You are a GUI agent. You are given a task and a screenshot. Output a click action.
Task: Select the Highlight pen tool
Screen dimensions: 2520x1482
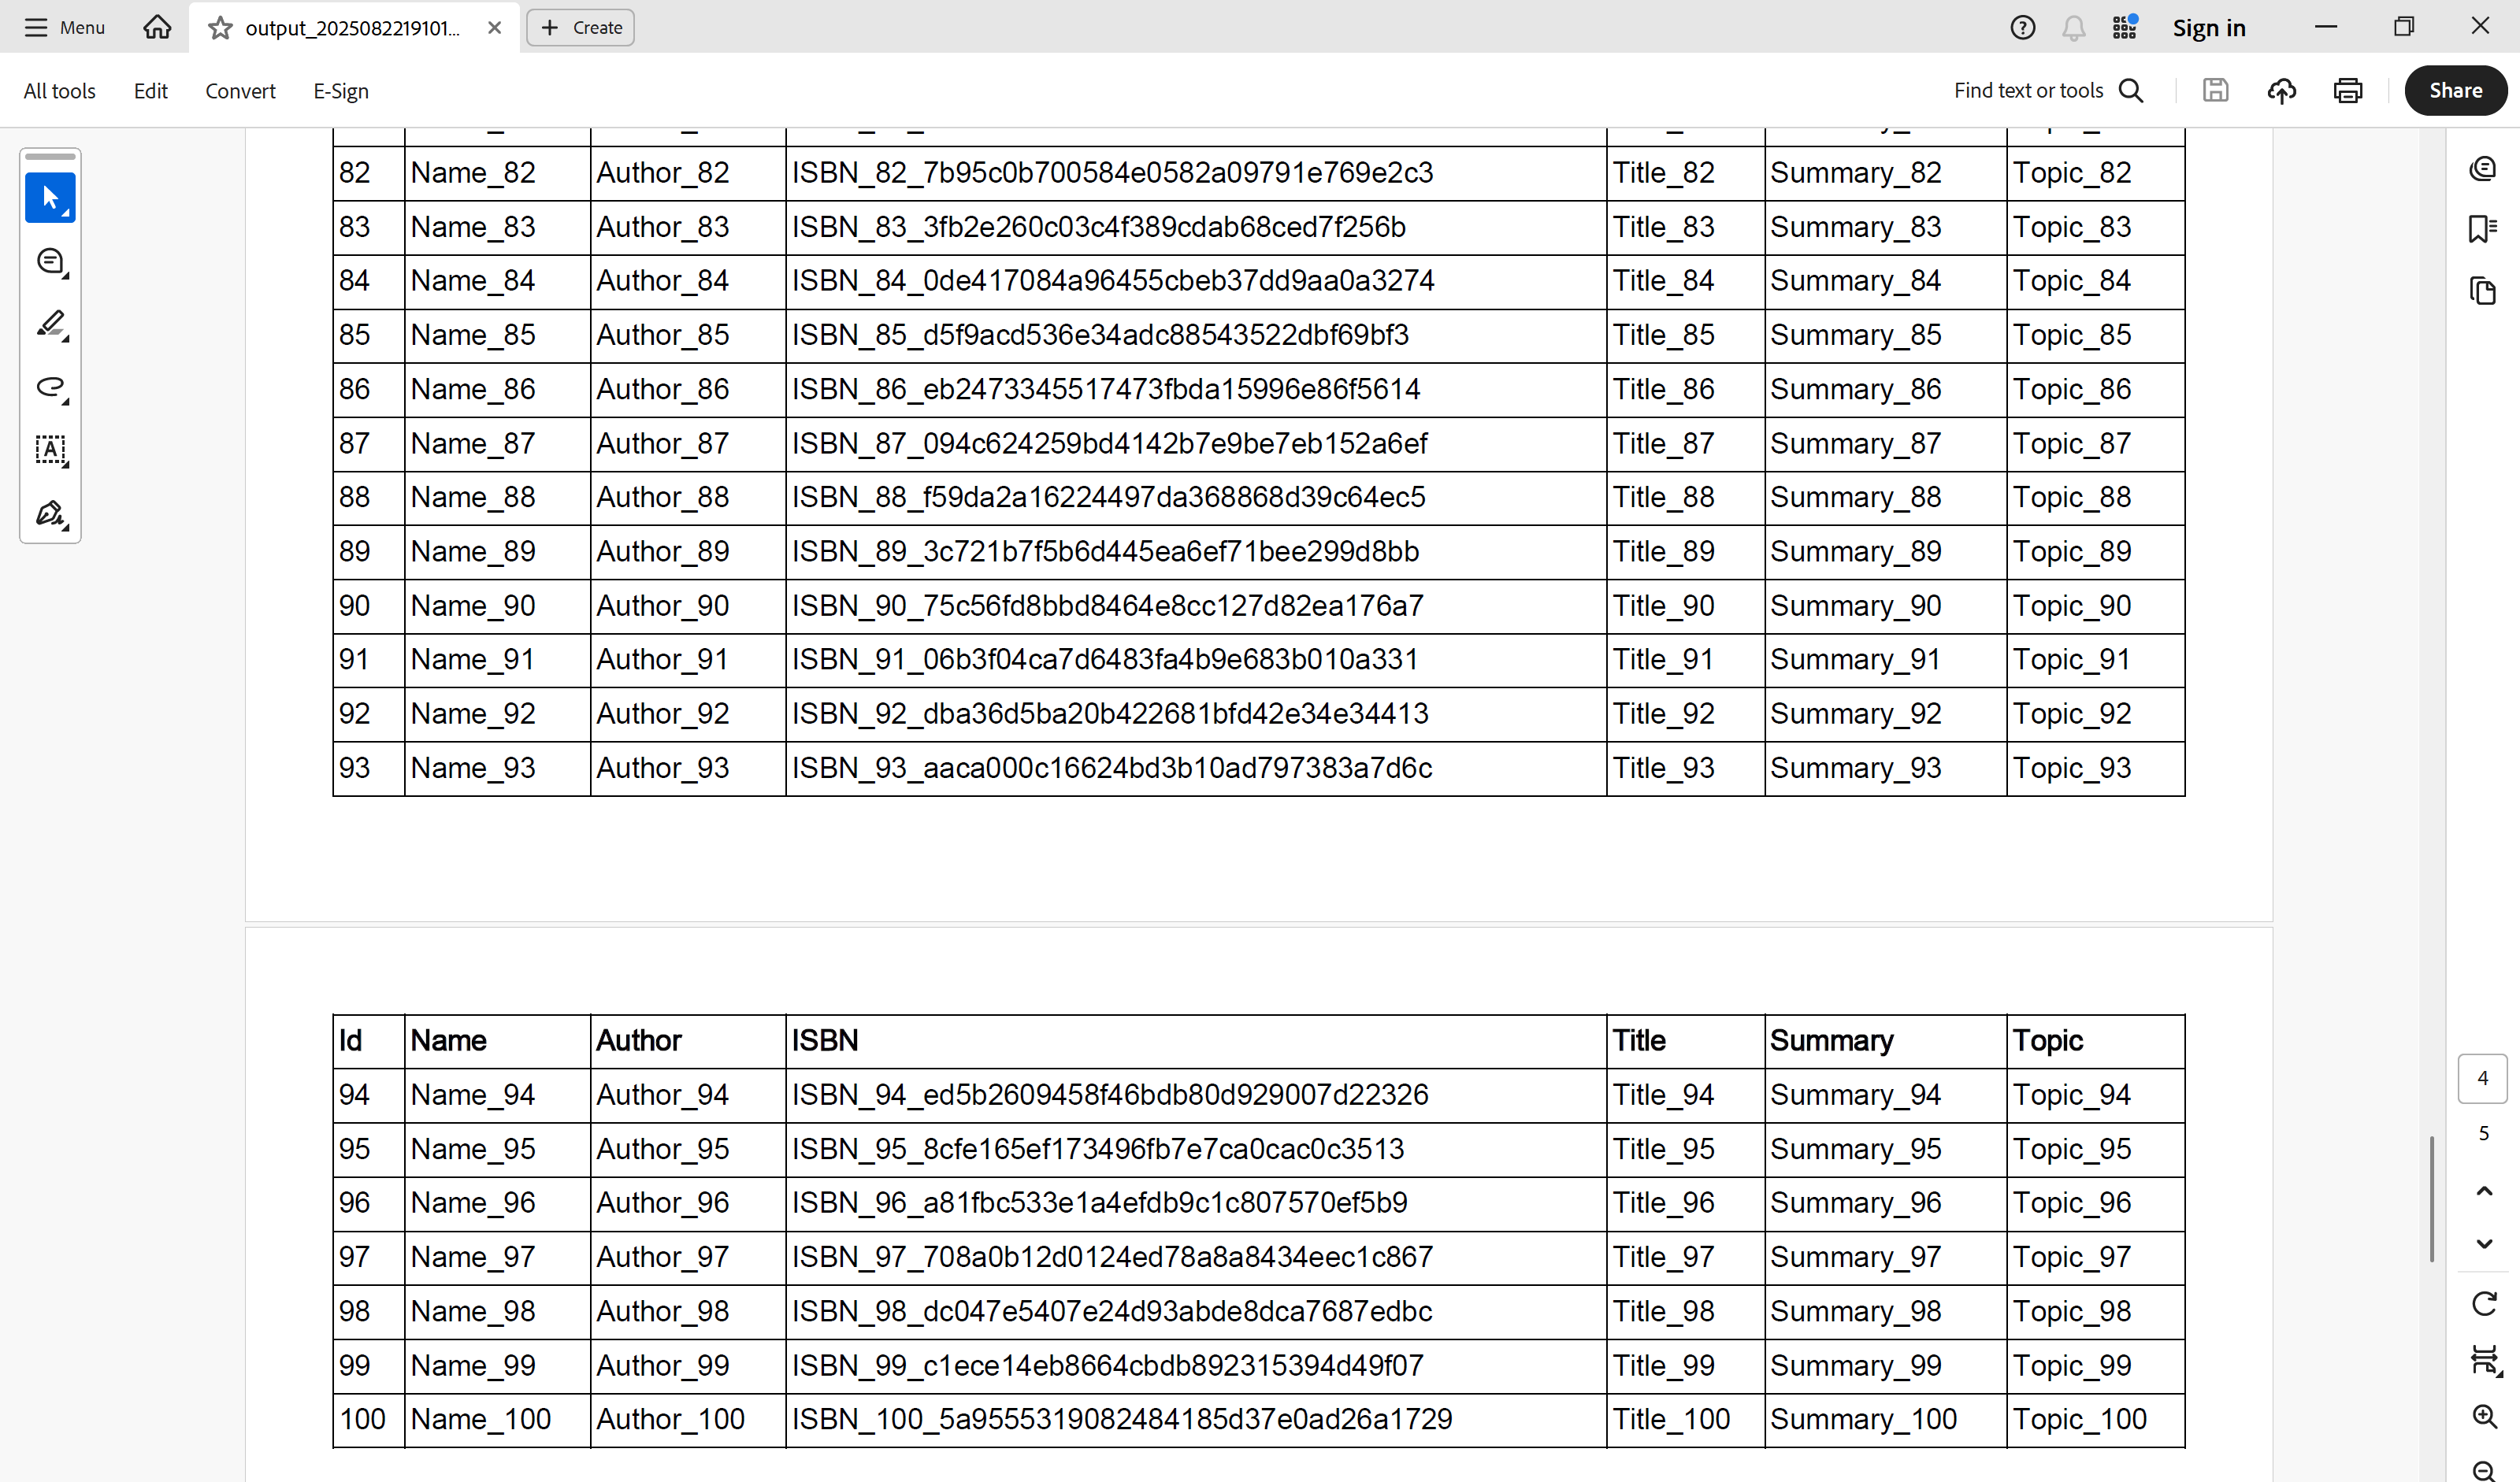pyautogui.click(x=50, y=324)
